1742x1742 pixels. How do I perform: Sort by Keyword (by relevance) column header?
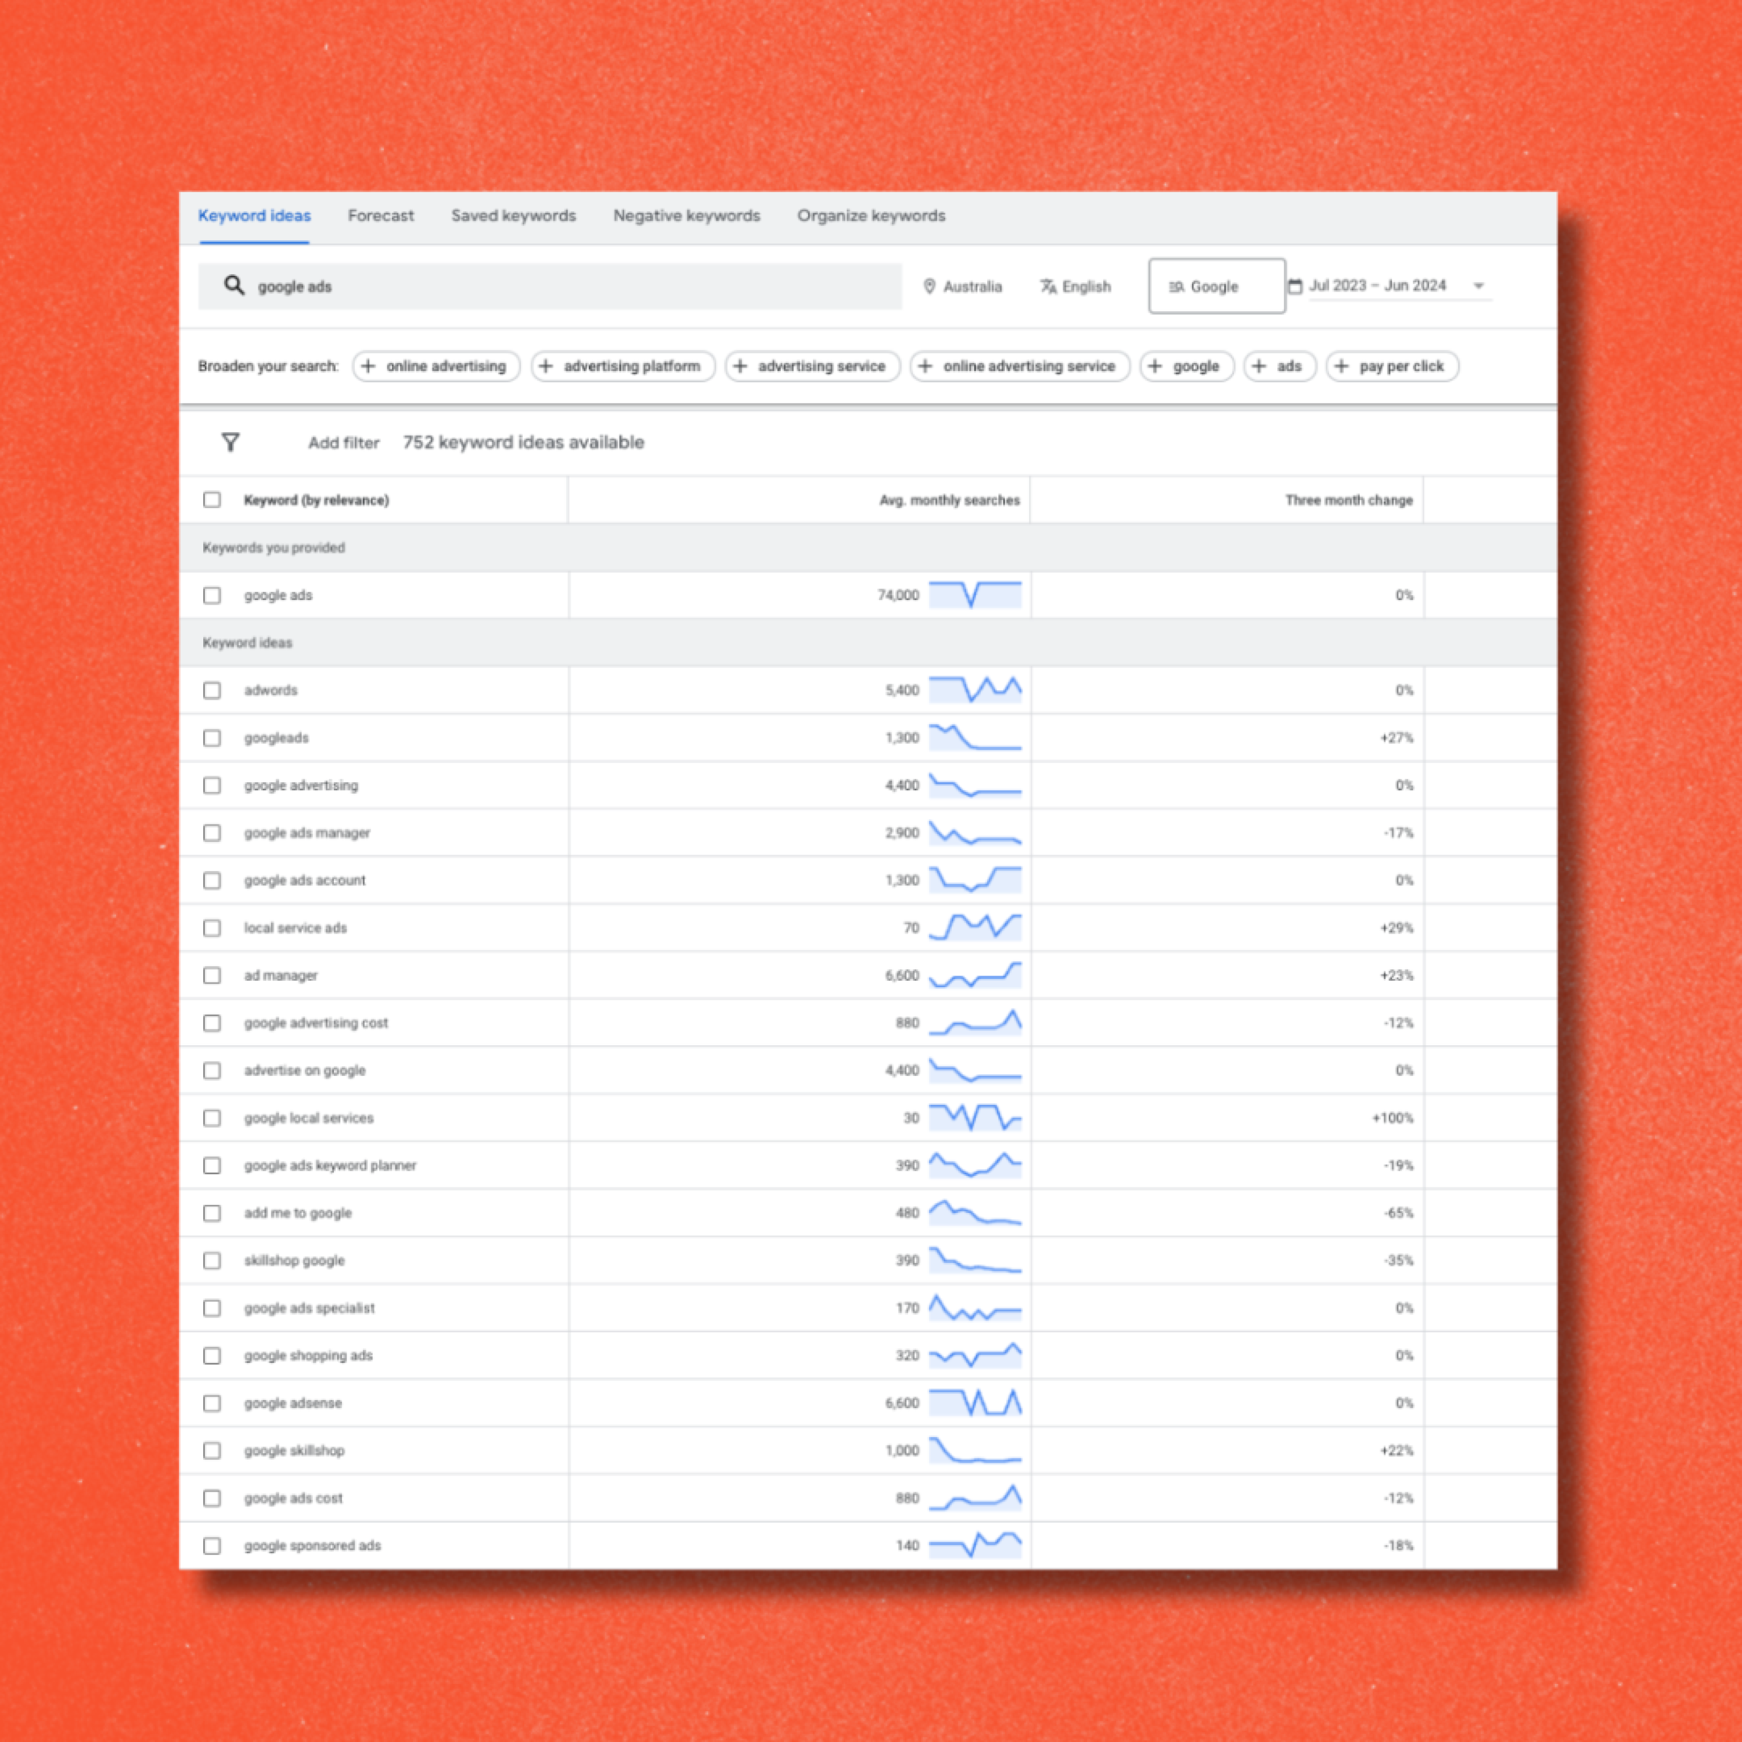click(x=316, y=499)
